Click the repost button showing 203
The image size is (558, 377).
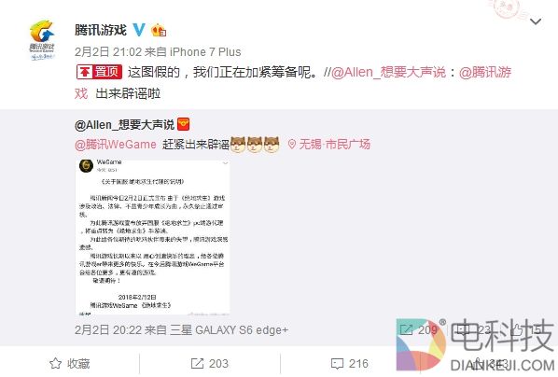210,364
